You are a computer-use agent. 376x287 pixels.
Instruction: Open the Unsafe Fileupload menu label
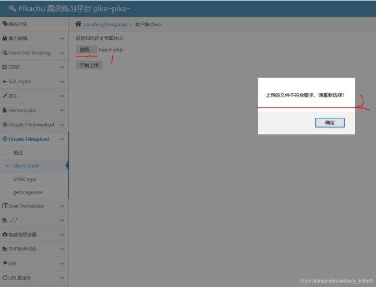[29, 139]
